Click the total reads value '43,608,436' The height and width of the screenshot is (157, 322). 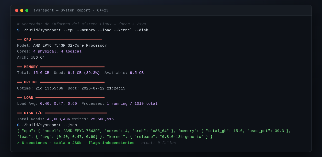click(59, 119)
